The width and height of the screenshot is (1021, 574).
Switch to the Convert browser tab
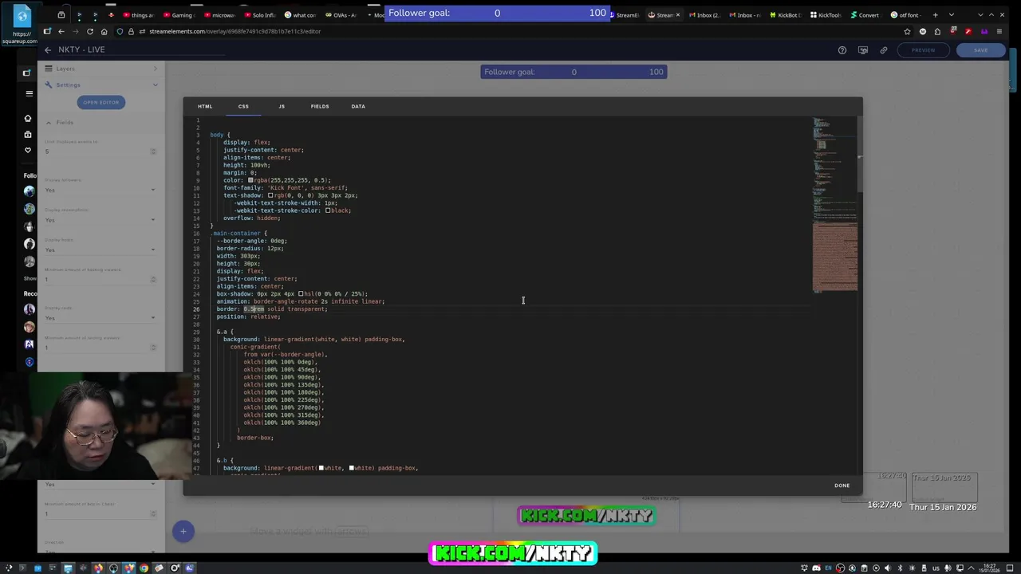pos(865,14)
